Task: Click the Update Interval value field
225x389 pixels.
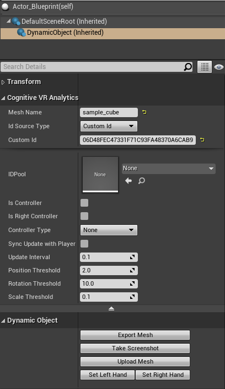Action: click(x=109, y=257)
